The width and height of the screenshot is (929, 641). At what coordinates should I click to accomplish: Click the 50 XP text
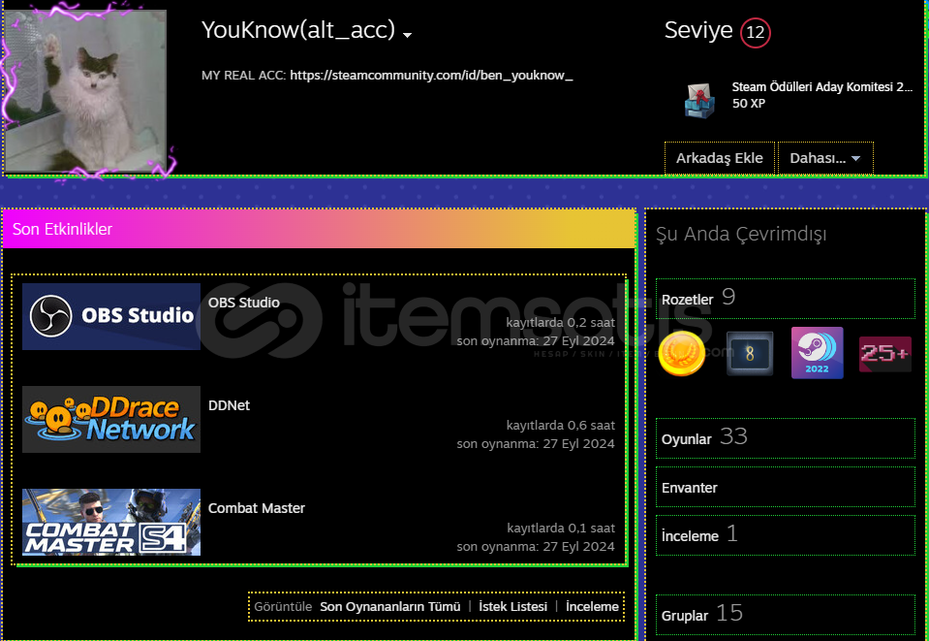pos(748,103)
